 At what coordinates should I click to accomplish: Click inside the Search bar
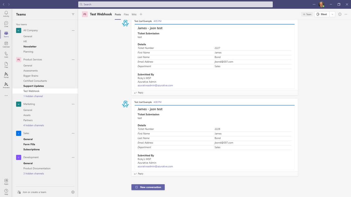pyautogui.click(x=175, y=4)
